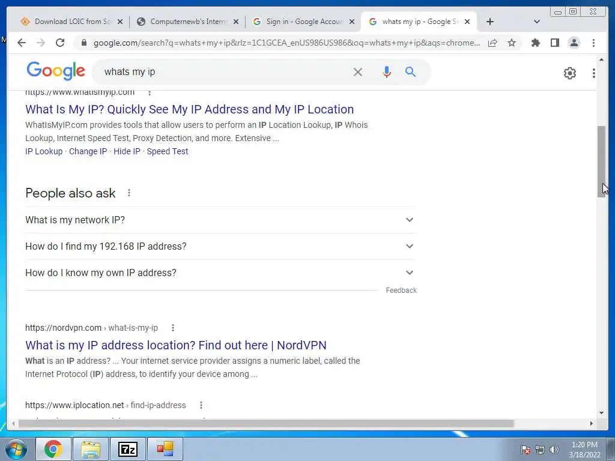Image resolution: width=615 pixels, height=461 pixels.
Task: Open network status tray icon
Action: point(540,450)
